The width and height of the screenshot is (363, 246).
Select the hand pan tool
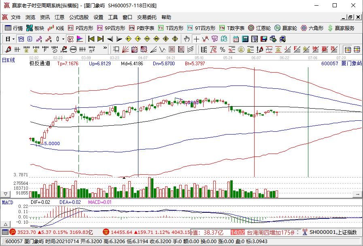coord(187,39)
